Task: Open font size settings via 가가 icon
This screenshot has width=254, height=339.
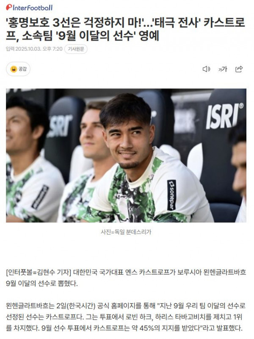Action: click(x=223, y=69)
